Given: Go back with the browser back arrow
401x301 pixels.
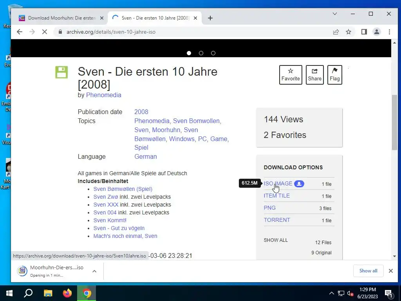Looking at the screenshot, I should click(20, 32).
